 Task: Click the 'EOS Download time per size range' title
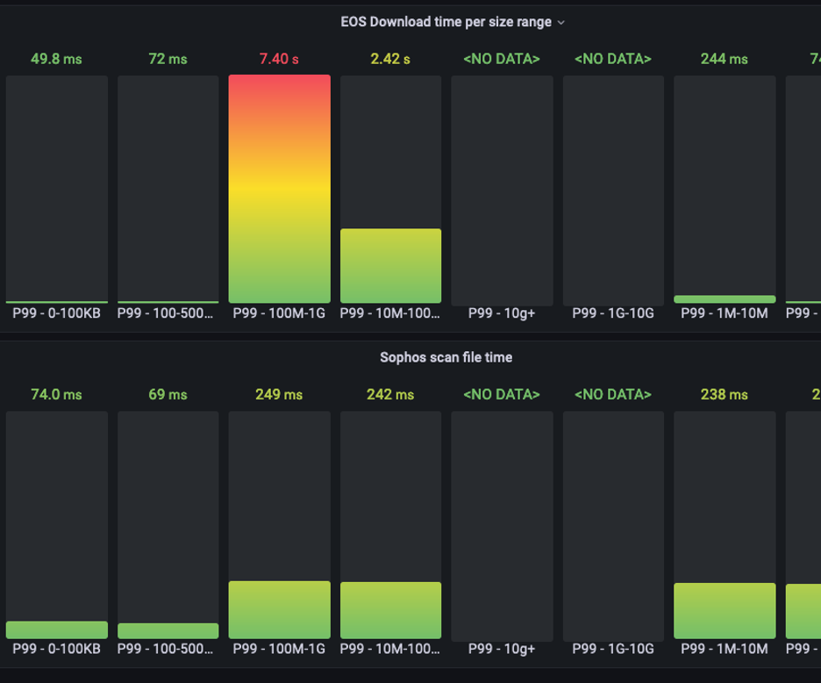446,22
